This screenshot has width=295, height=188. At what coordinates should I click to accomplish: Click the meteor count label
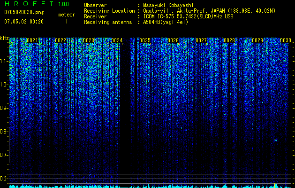pos(67,15)
